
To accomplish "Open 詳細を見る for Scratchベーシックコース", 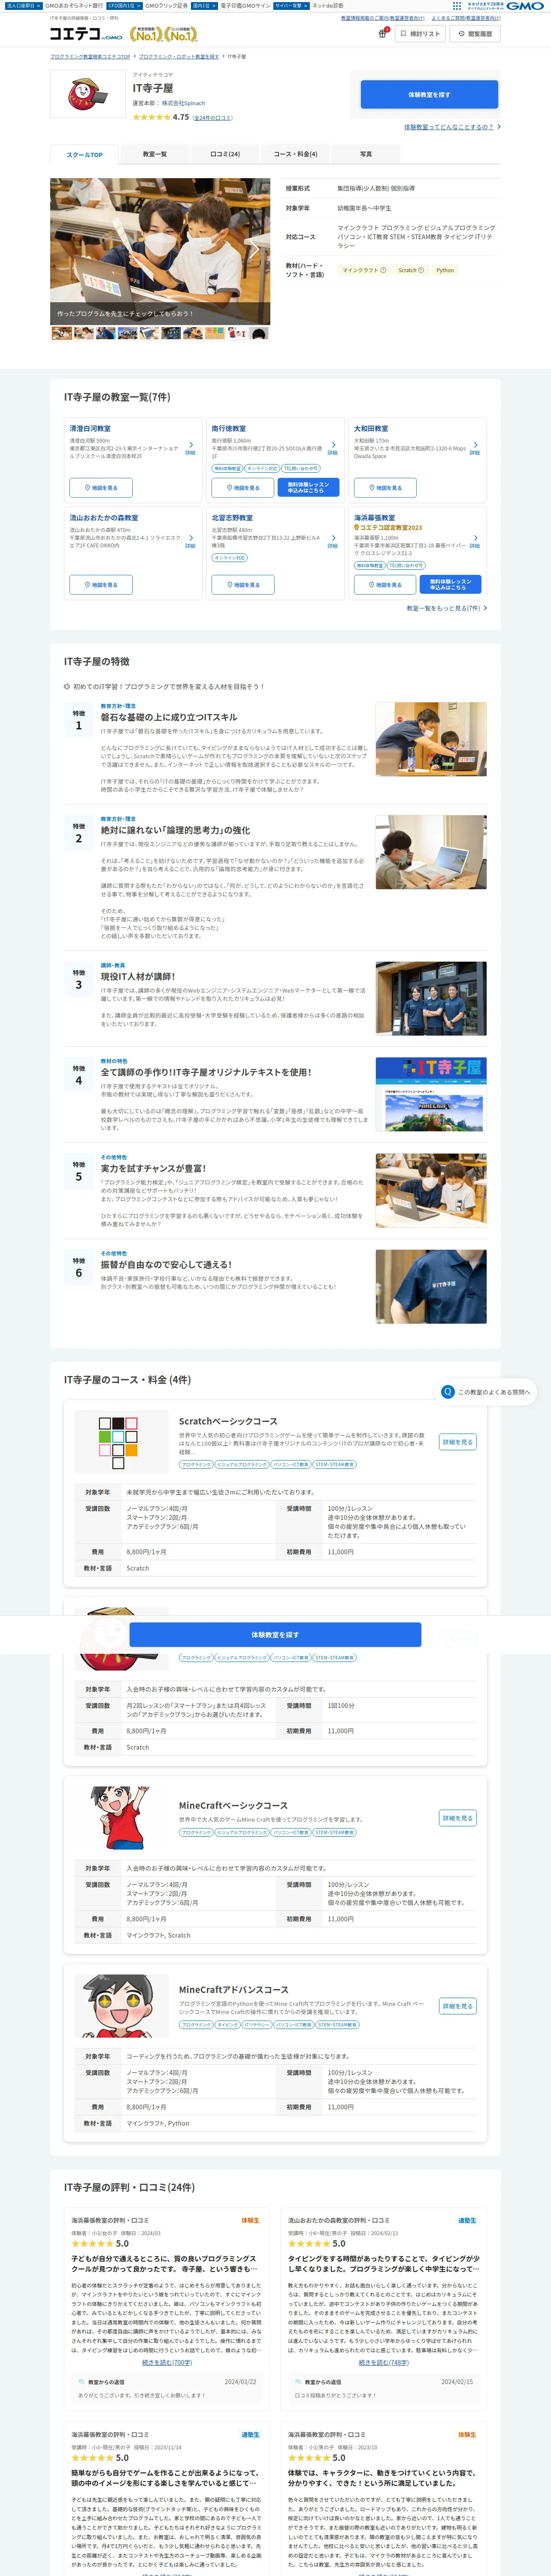I will pos(458,1442).
